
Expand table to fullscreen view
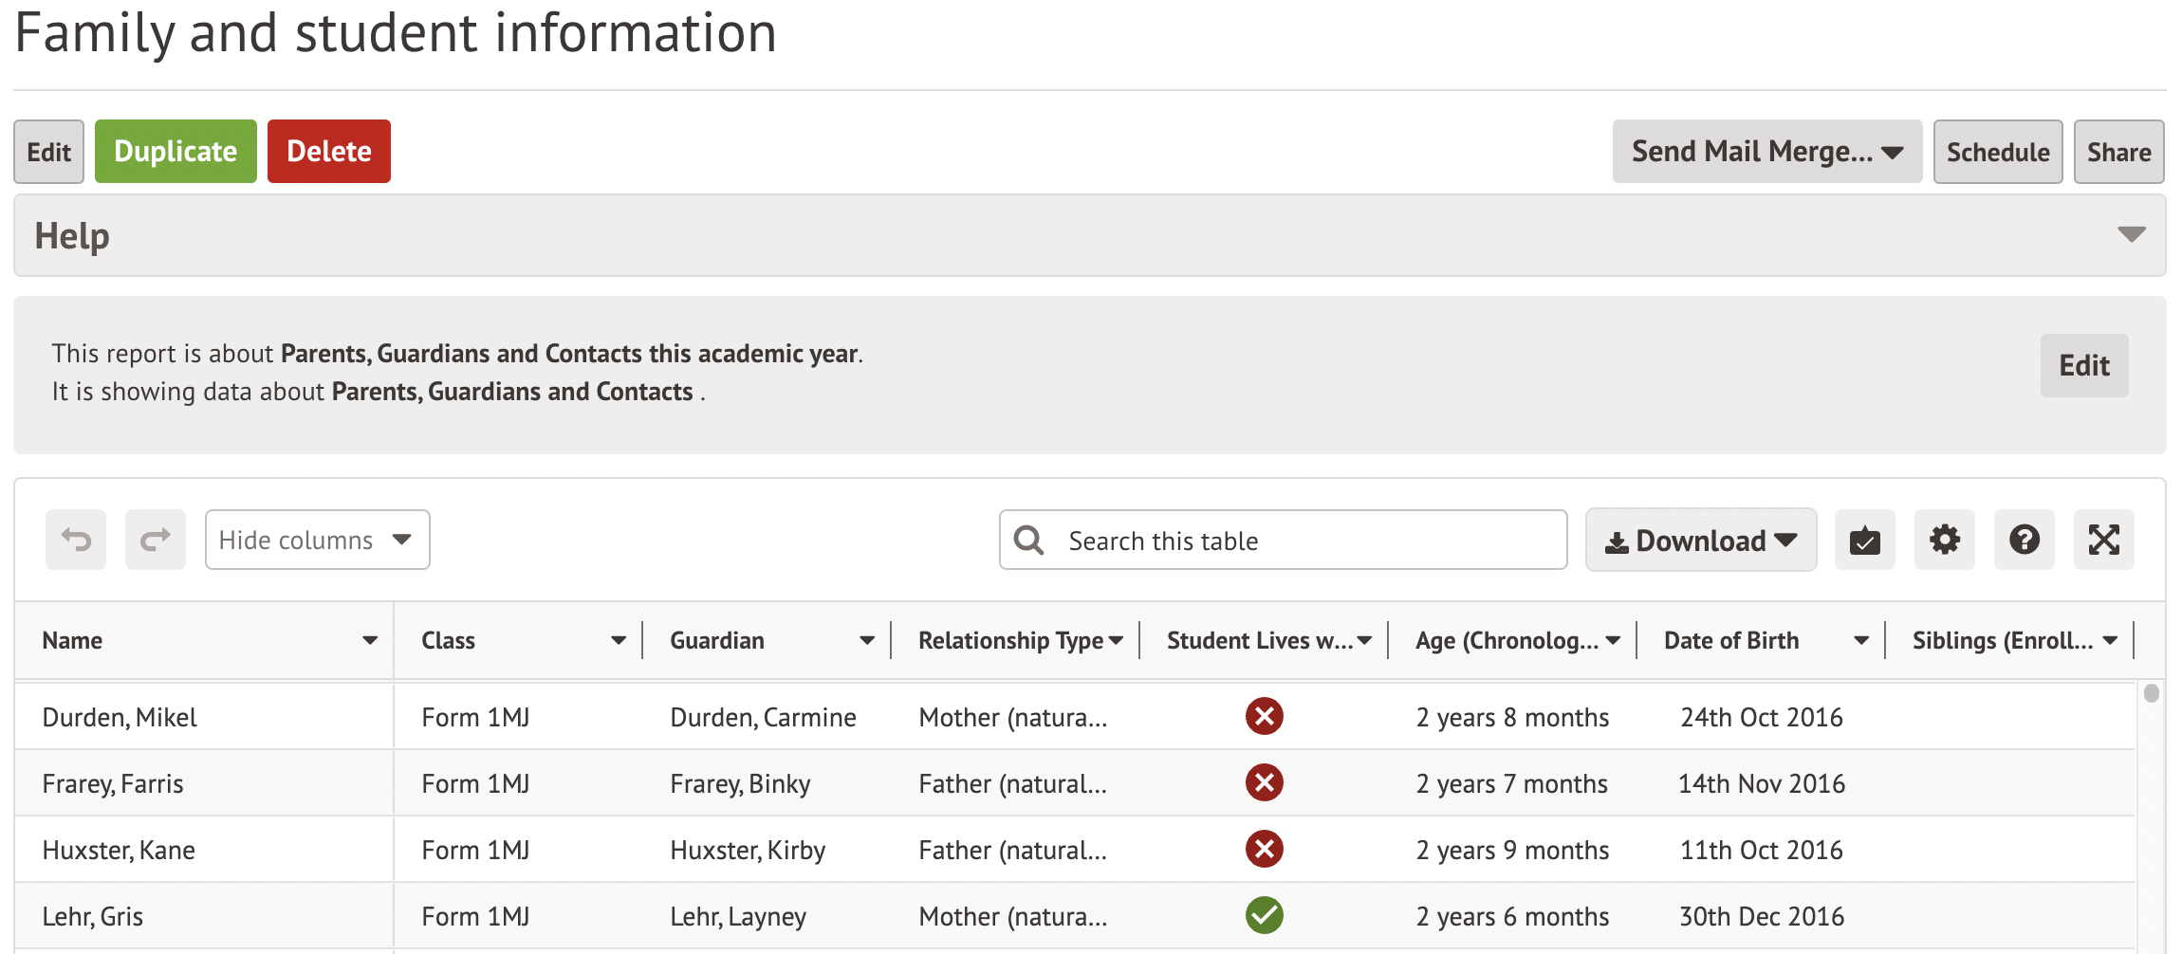click(2103, 541)
